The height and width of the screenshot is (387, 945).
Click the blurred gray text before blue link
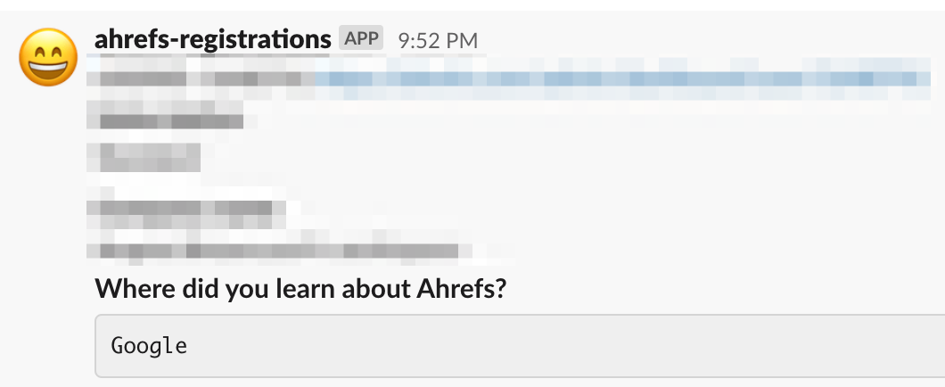[201, 79]
